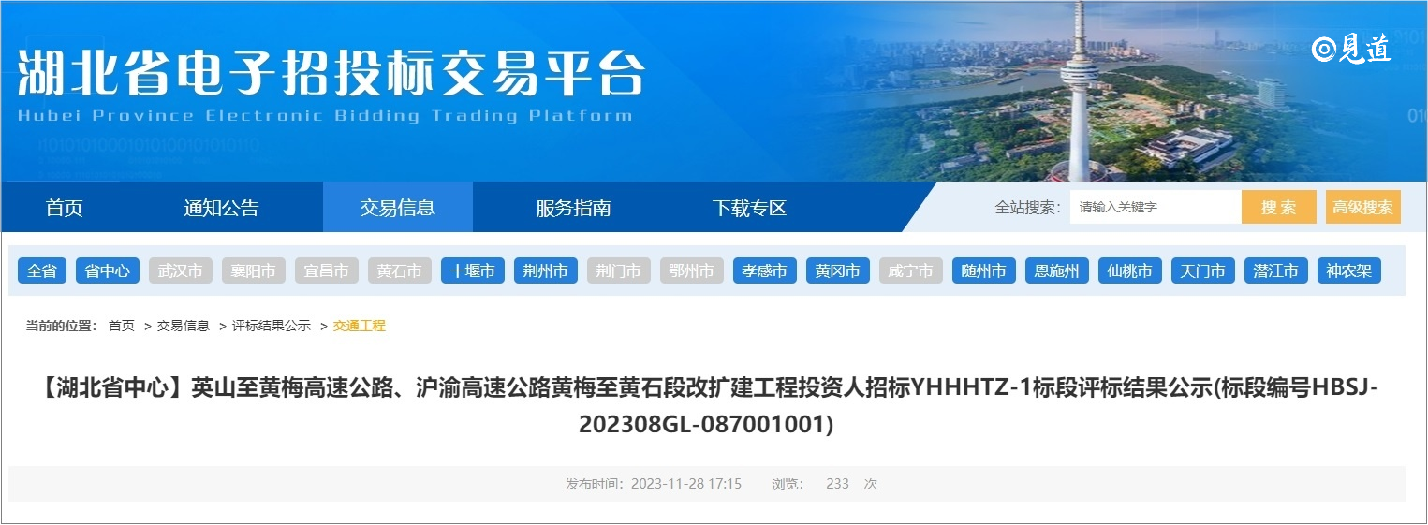This screenshot has width=1428, height=525.
Task: Open the 首页 navigation tab
Action: (x=64, y=208)
